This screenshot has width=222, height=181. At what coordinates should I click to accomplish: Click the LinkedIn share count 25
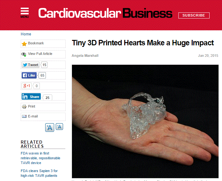pos(47,98)
